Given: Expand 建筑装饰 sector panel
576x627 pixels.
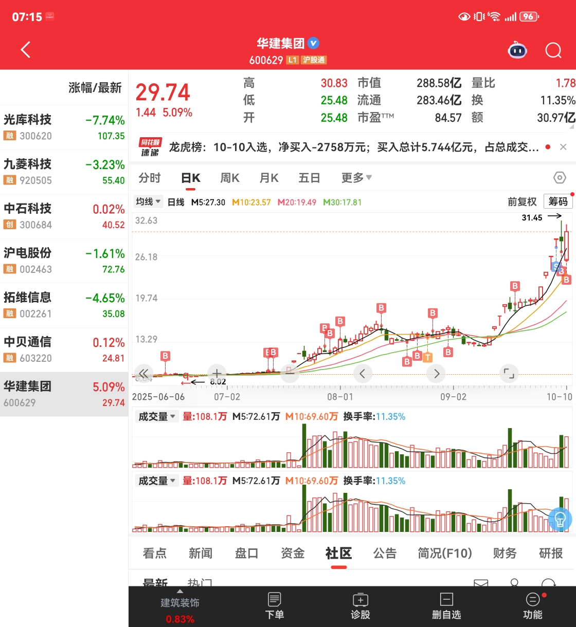Looking at the screenshot, I should click(x=180, y=606).
